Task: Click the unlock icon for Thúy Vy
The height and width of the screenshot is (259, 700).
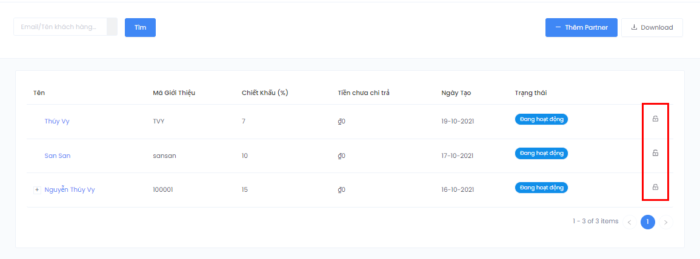Action: pos(655,119)
